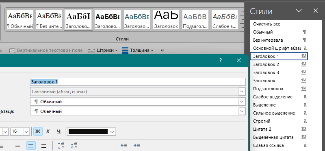Toggle underline (Ч) formatting

coord(59,132)
